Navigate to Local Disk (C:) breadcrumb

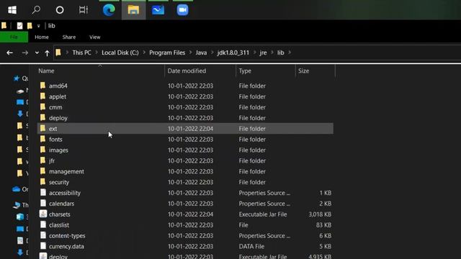[x=120, y=53]
